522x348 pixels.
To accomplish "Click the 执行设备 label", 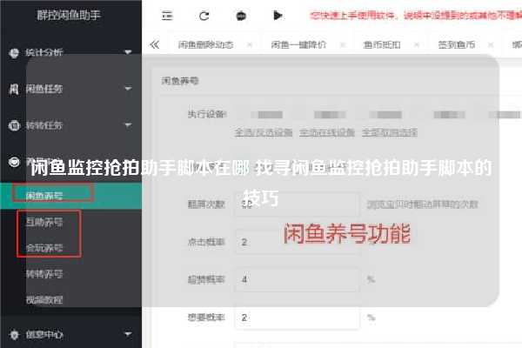I will point(207,114).
